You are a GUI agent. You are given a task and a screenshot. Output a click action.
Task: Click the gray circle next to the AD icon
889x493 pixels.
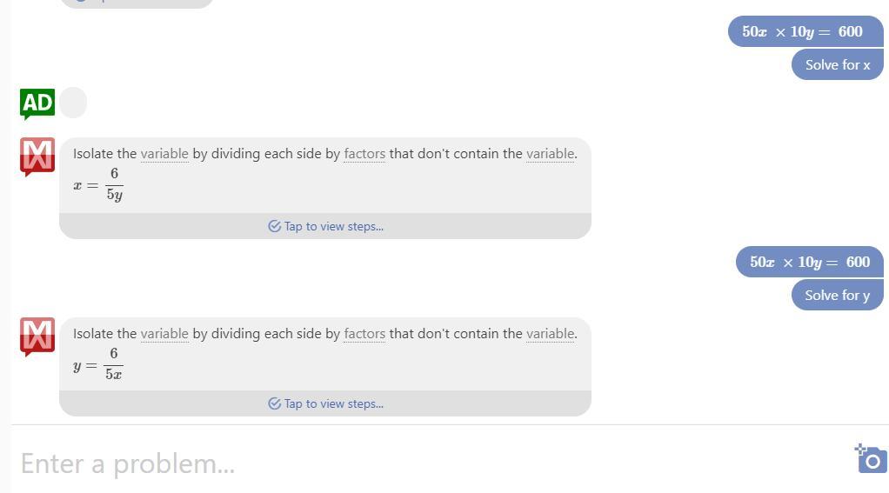tap(73, 103)
